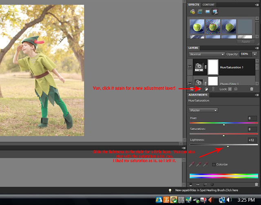Select the Adjustments panel tab
This screenshot has height=205, width=261.
click(198, 95)
